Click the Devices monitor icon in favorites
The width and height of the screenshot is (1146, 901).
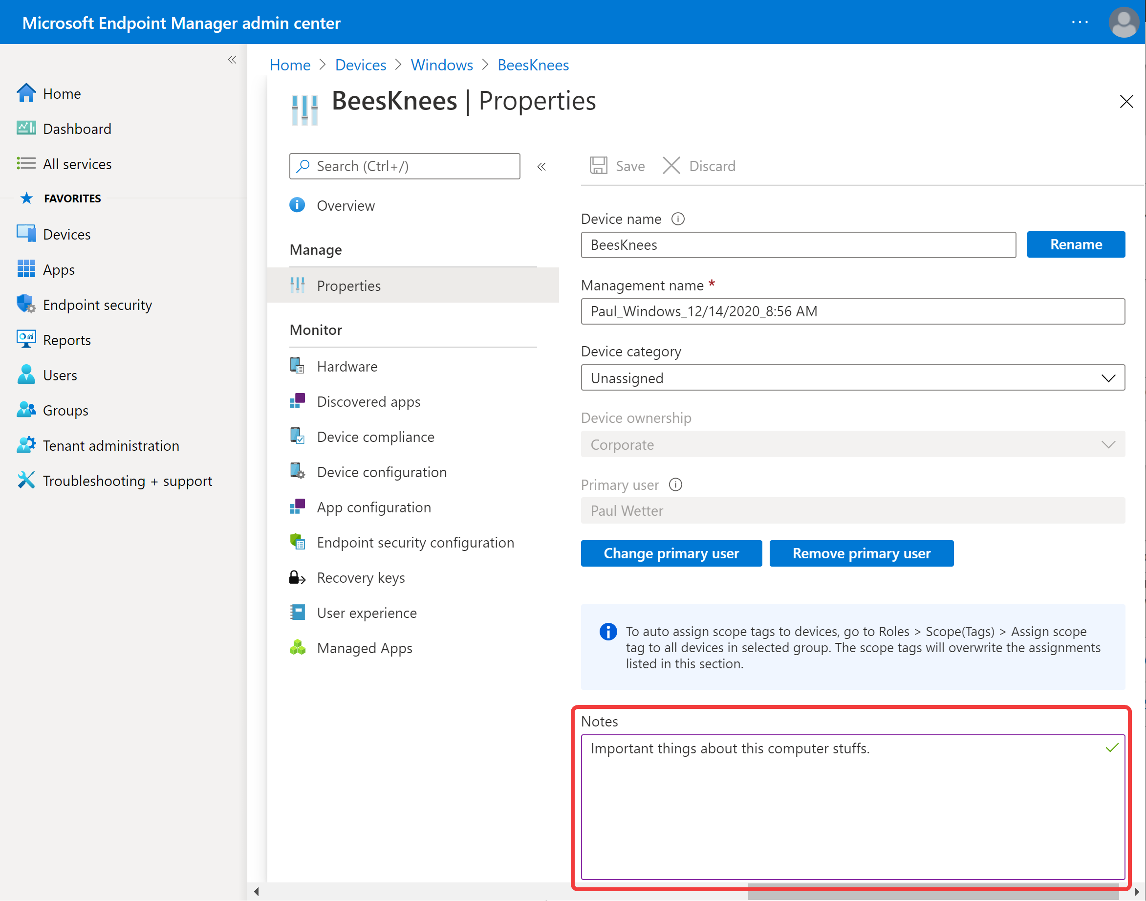[x=26, y=234]
